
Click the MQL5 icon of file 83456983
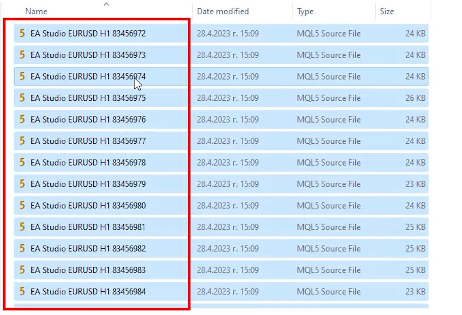(22, 270)
